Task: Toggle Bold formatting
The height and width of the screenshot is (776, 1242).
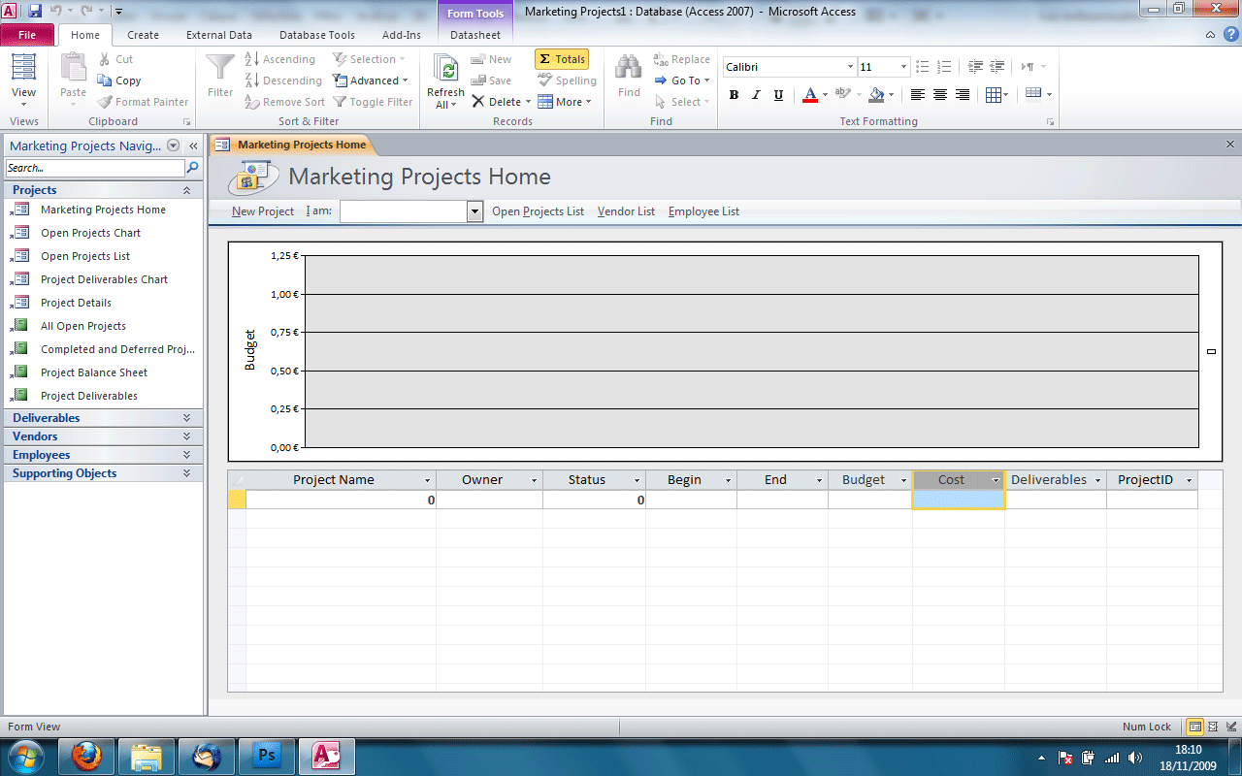Action: 734,95
